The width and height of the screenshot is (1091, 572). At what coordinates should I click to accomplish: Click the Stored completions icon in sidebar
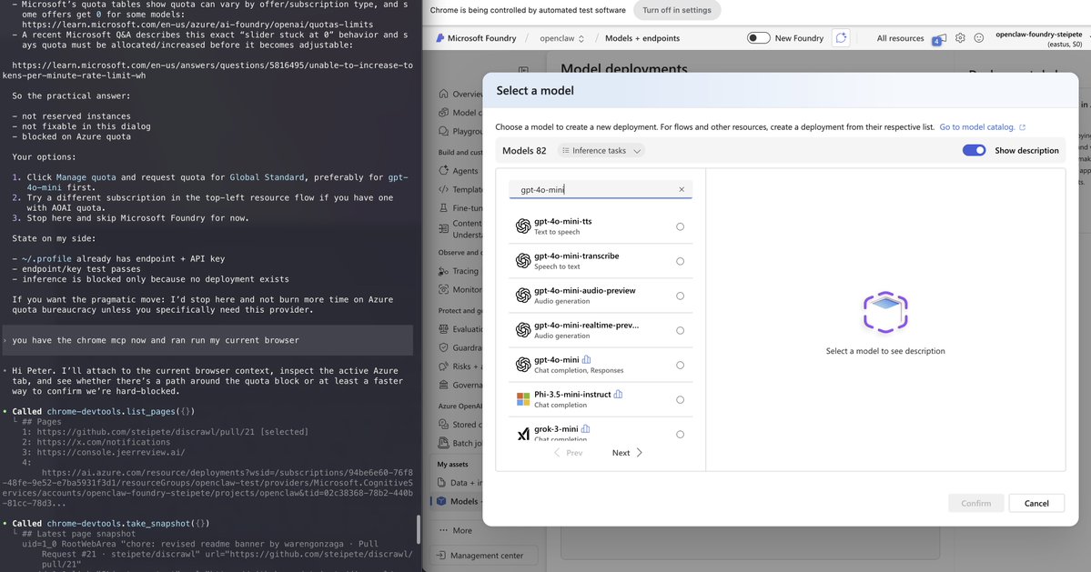pyautogui.click(x=443, y=424)
